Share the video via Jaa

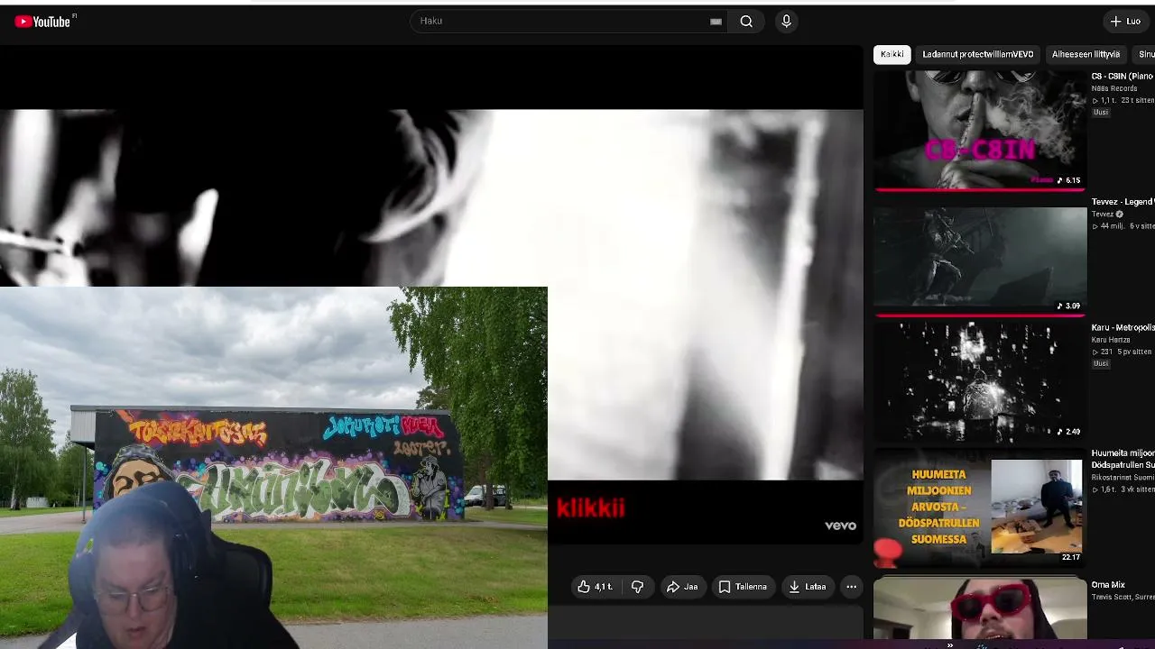coord(682,587)
